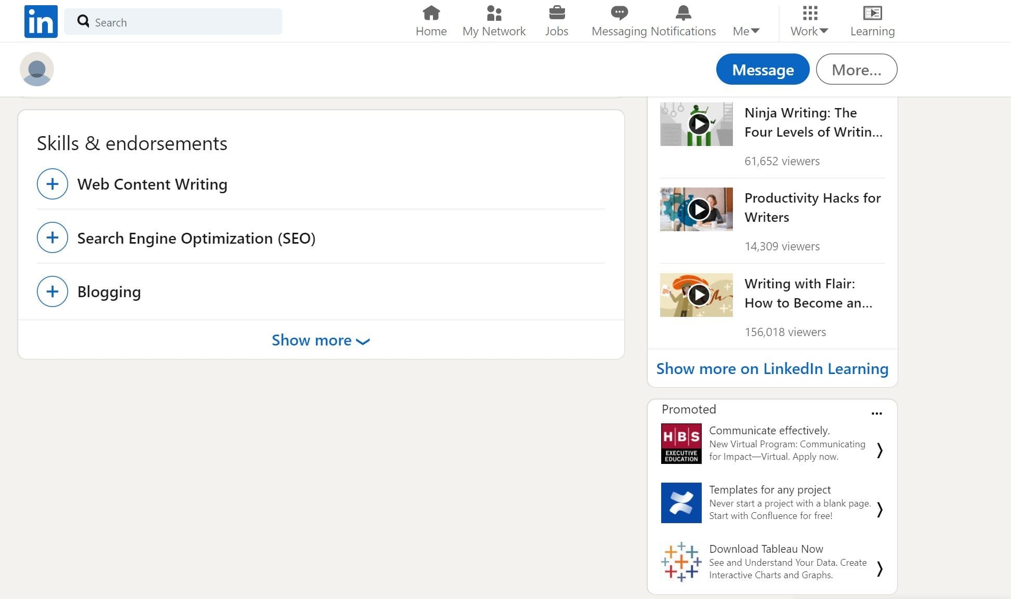This screenshot has width=1011, height=599.
Task: Add Web Content Writing skill with plus button
Action: click(x=52, y=184)
